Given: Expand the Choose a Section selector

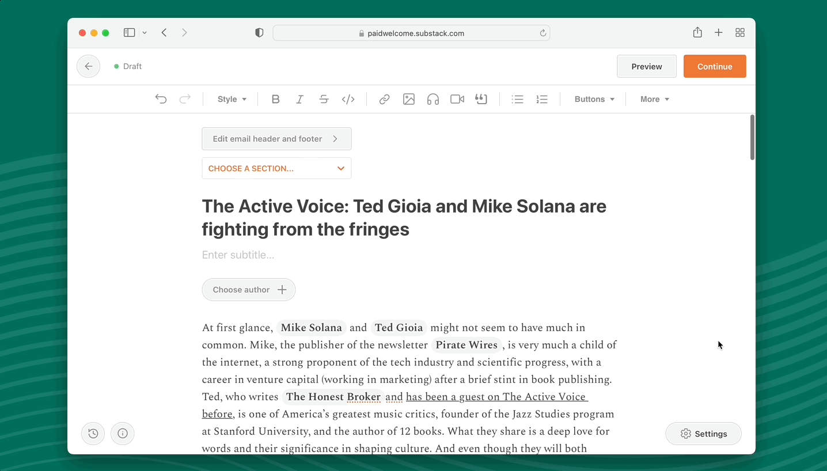Looking at the screenshot, I should tap(276, 168).
